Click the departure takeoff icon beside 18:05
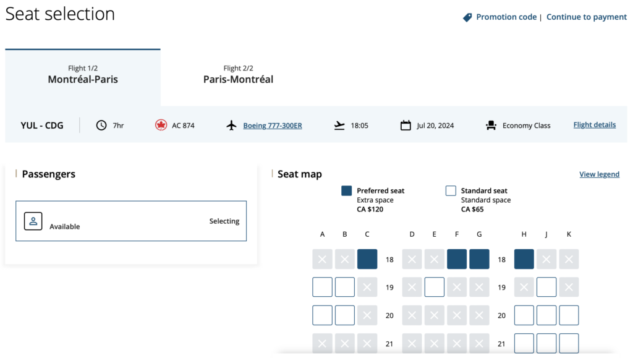This screenshot has height=358, width=633. (x=339, y=124)
